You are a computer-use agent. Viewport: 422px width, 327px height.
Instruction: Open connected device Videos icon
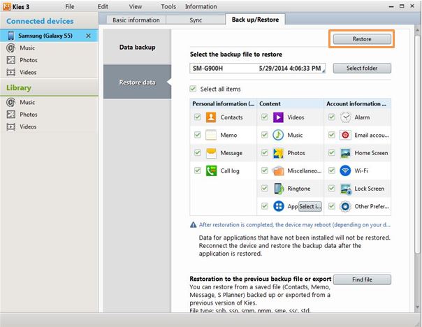pos(10,73)
